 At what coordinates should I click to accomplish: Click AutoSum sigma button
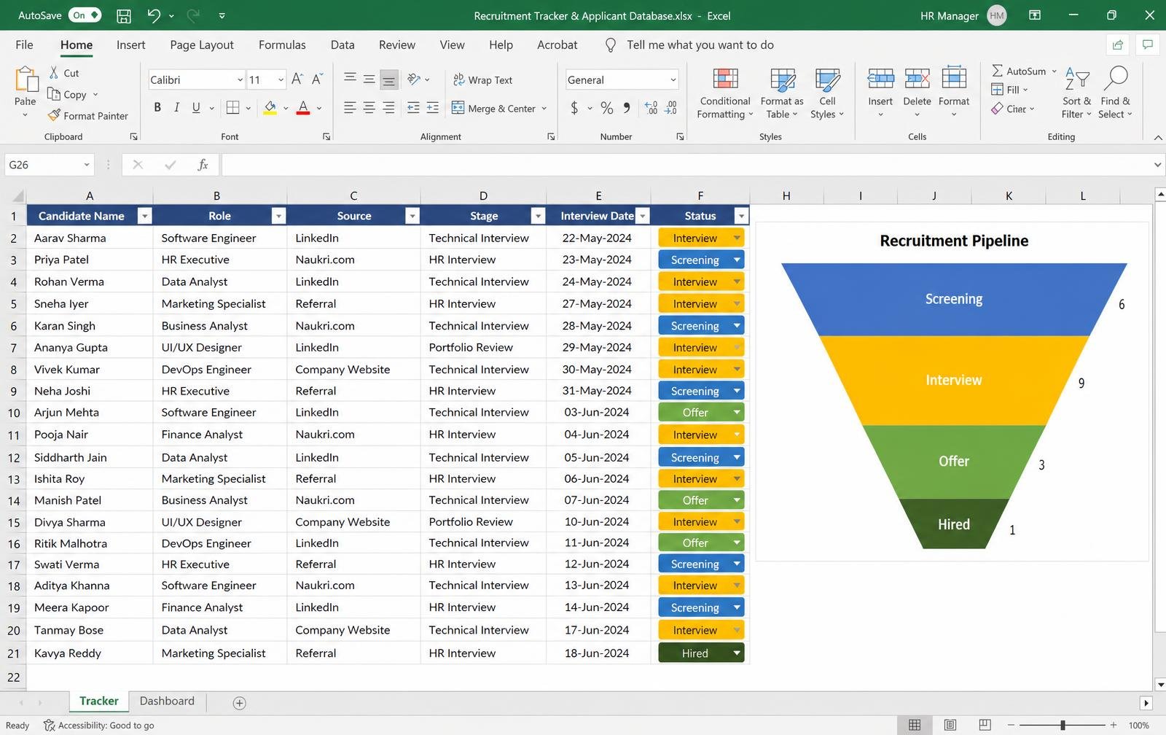click(1018, 71)
